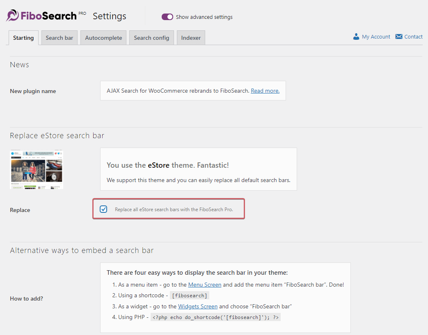Click the eStore theme preview thumbnail
Screen dimensions: 428x335
(37, 169)
